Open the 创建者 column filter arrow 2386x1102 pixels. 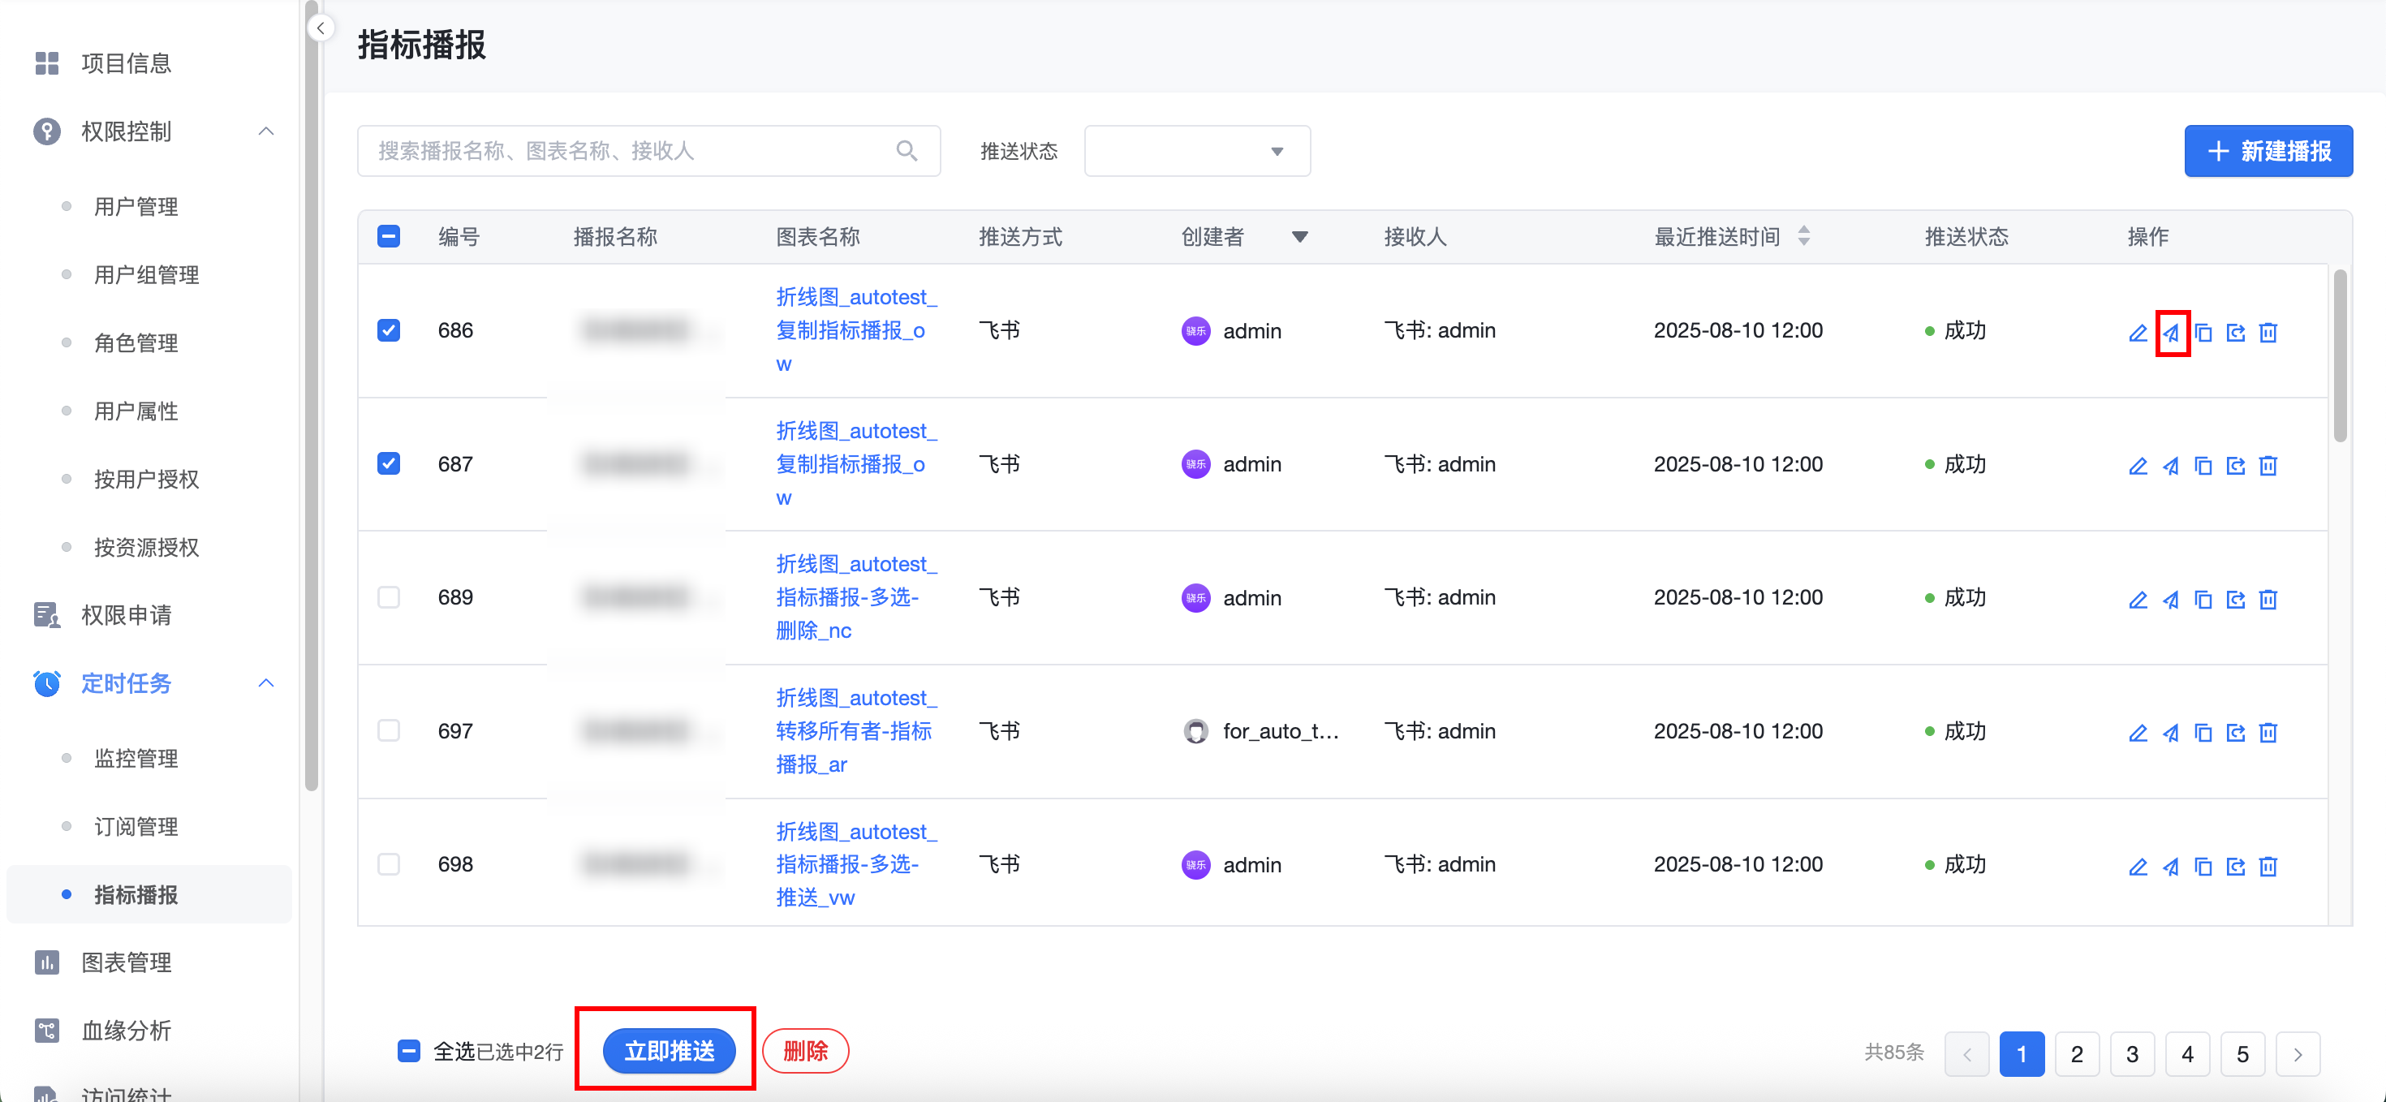click(1299, 237)
